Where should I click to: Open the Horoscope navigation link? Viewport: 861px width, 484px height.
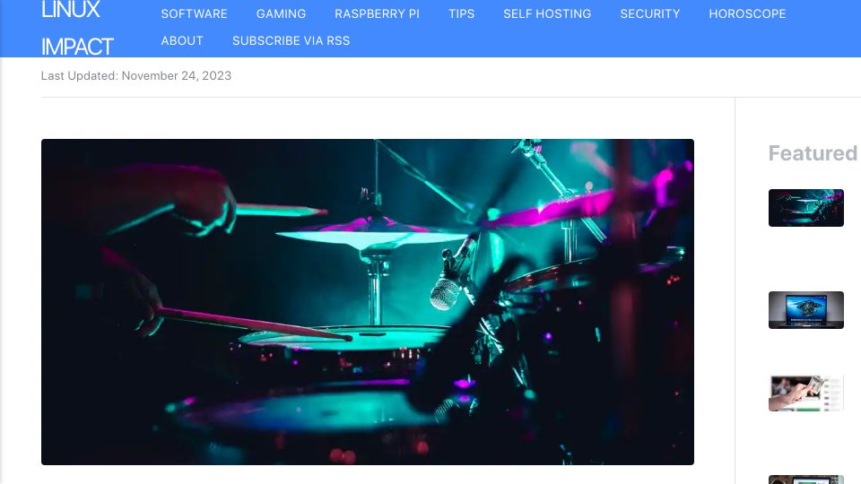(x=747, y=13)
